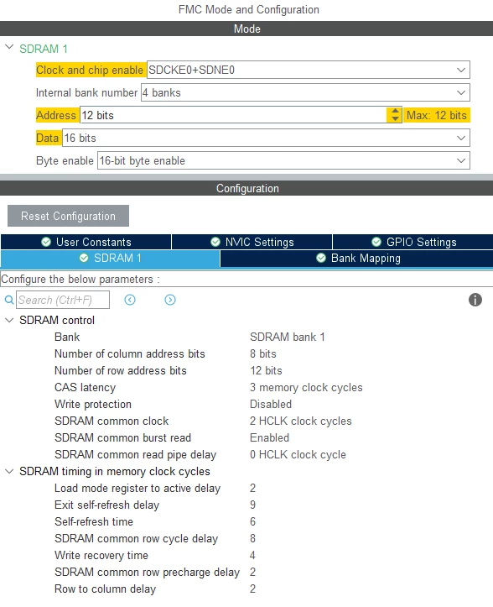493x607 pixels.
Task: Collapse the SDRAM control group
Action: (x=9, y=320)
